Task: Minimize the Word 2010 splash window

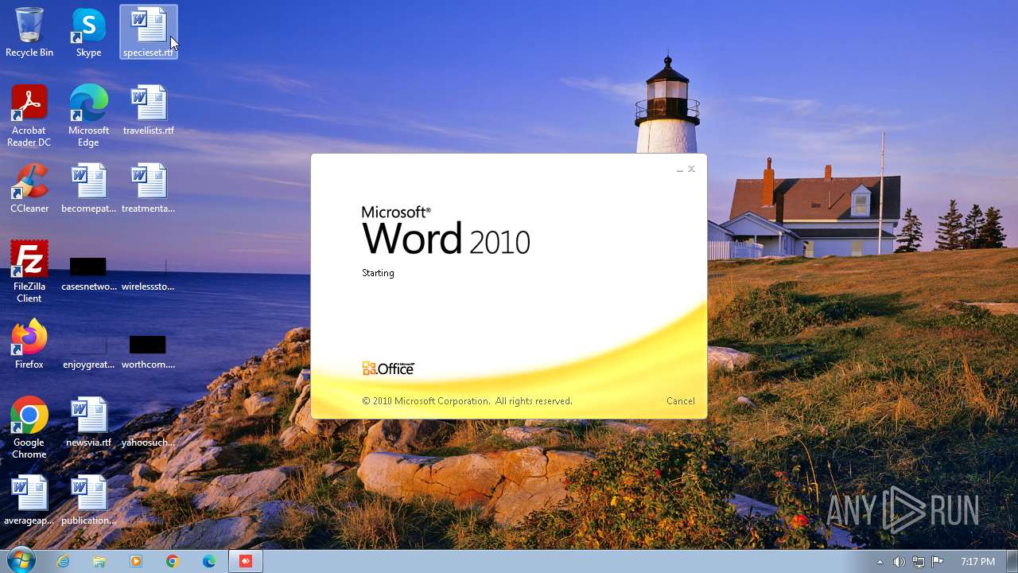Action: [680, 170]
